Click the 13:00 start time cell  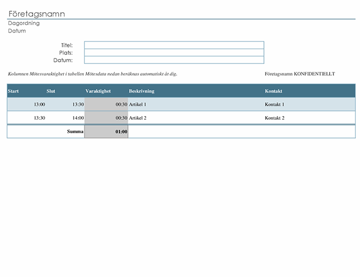coord(39,104)
